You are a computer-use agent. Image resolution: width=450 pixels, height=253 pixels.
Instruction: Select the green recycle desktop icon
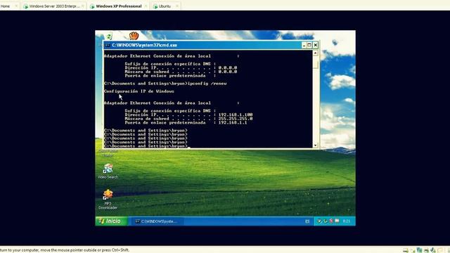point(109,37)
